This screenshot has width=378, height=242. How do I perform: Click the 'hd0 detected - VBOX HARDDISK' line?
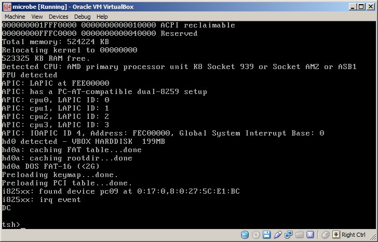tap(84, 141)
